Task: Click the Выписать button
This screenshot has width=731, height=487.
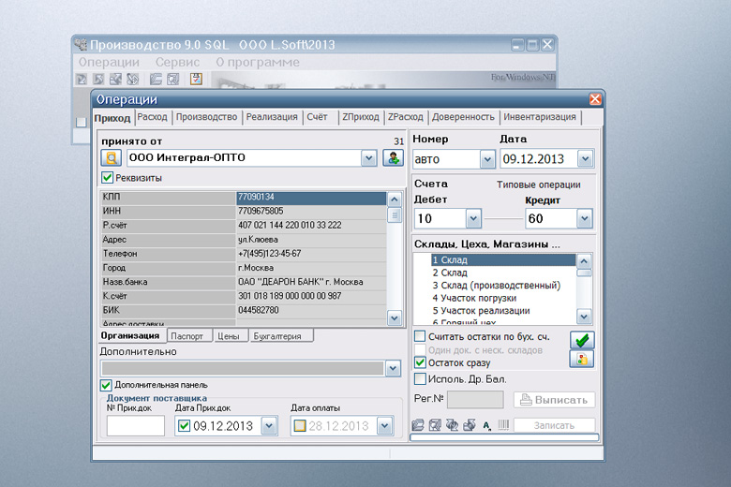Action: (554, 400)
